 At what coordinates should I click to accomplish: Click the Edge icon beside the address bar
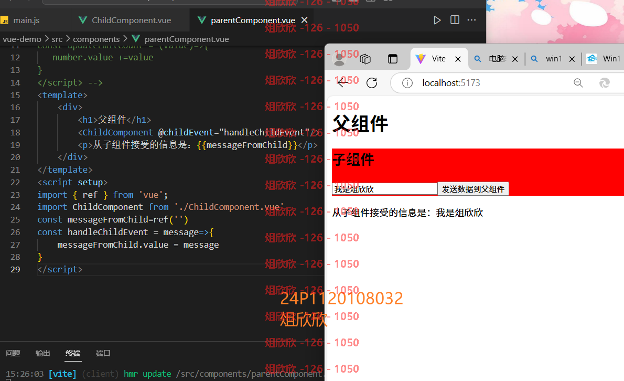click(605, 83)
